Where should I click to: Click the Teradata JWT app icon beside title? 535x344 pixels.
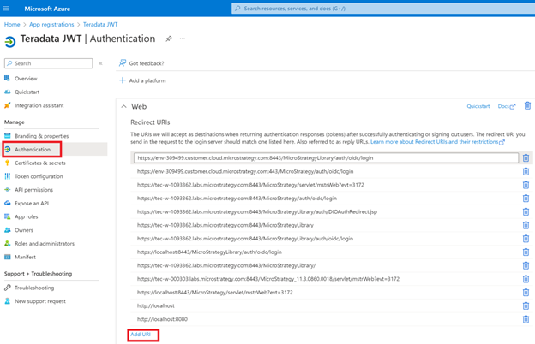[10, 42]
